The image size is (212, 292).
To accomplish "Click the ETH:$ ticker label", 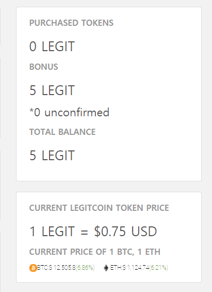I will pos(118,268).
